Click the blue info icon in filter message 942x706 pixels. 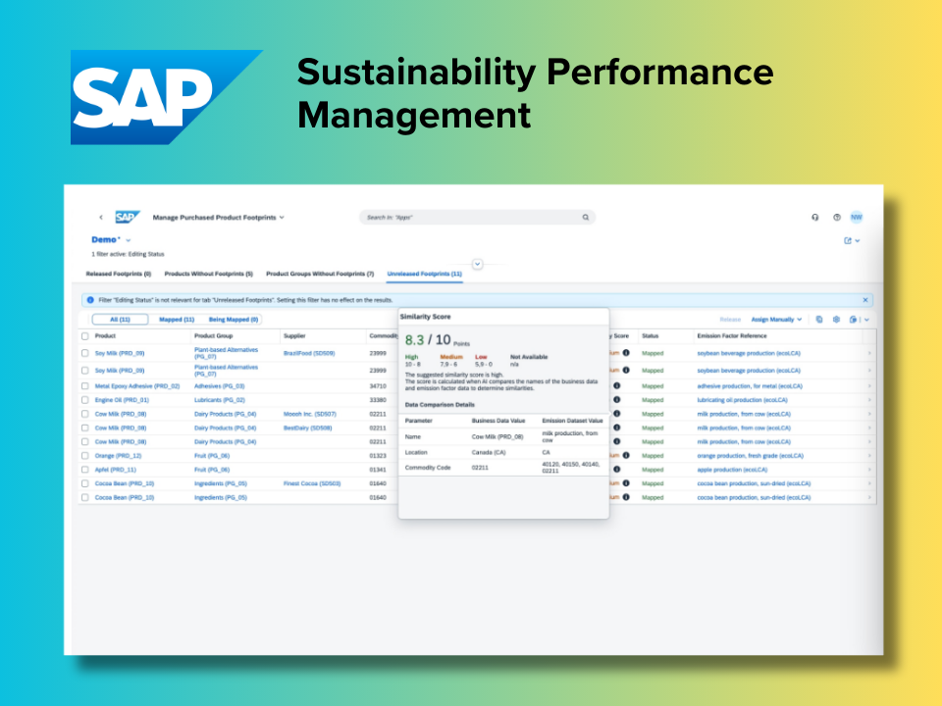[90, 300]
